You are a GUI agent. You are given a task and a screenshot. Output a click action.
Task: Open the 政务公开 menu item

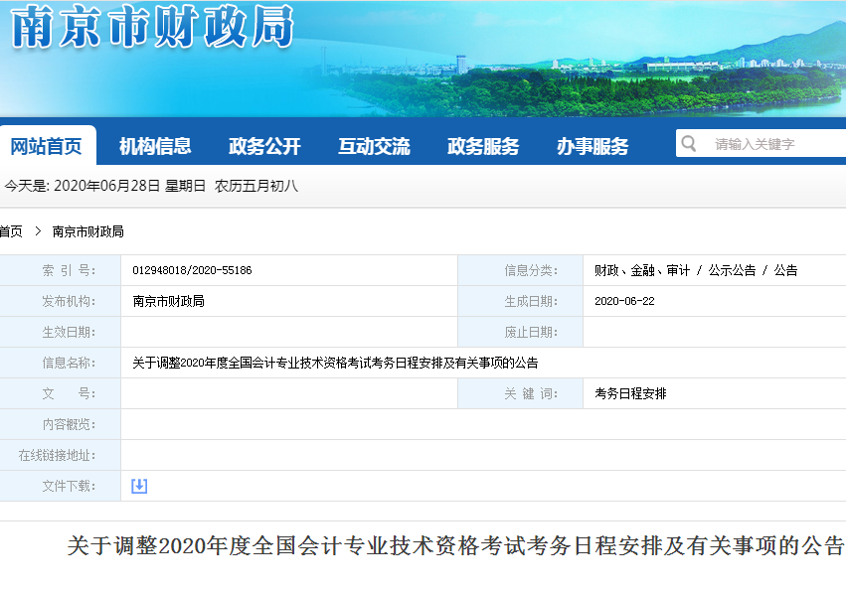click(264, 146)
